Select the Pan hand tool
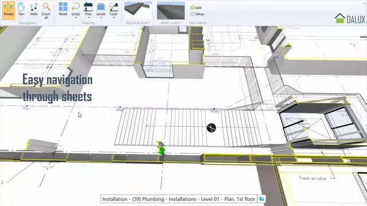Viewport: 367px width, 206px height. pos(21,9)
